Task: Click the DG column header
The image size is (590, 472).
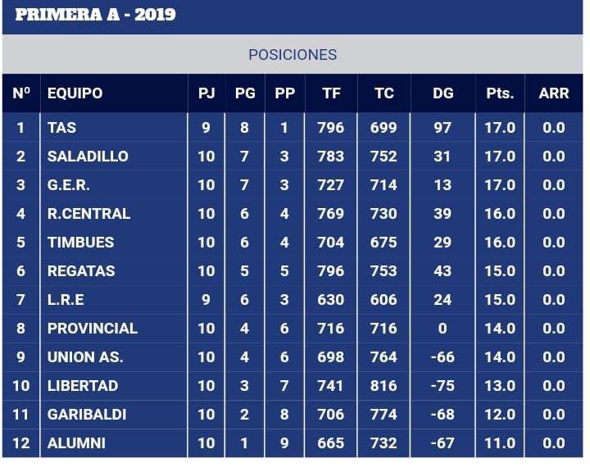Action: click(x=442, y=93)
